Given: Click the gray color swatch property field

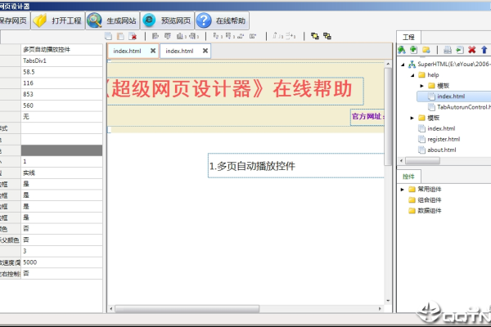Looking at the screenshot, I should pyautogui.click(x=63, y=150).
